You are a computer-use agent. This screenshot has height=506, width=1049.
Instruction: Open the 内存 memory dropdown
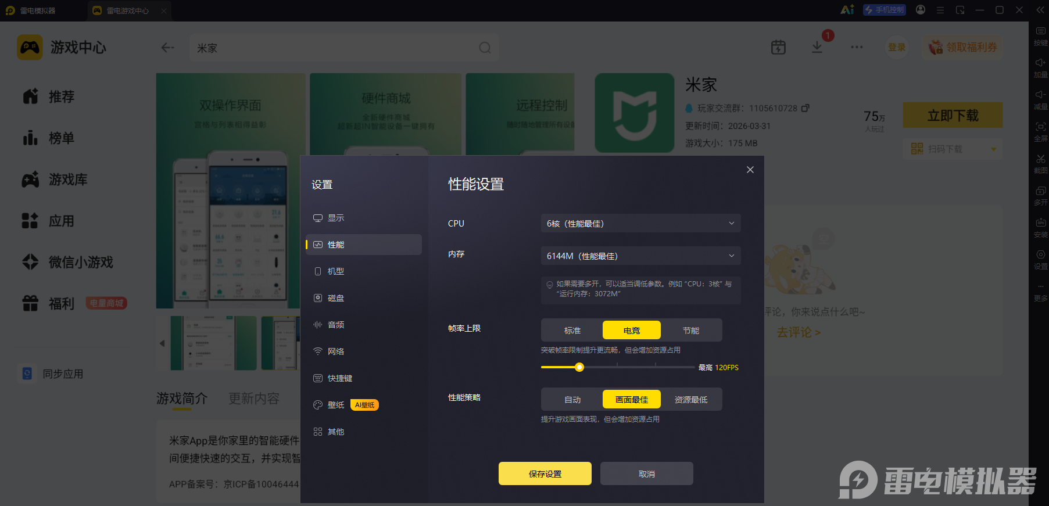point(640,256)
